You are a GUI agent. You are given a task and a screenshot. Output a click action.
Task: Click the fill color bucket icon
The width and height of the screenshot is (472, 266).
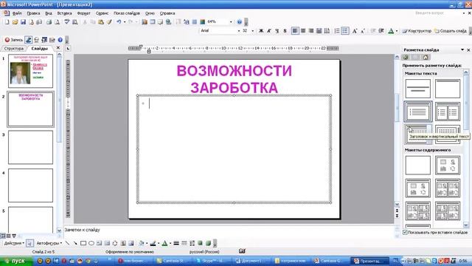click(x=142, y=243)
